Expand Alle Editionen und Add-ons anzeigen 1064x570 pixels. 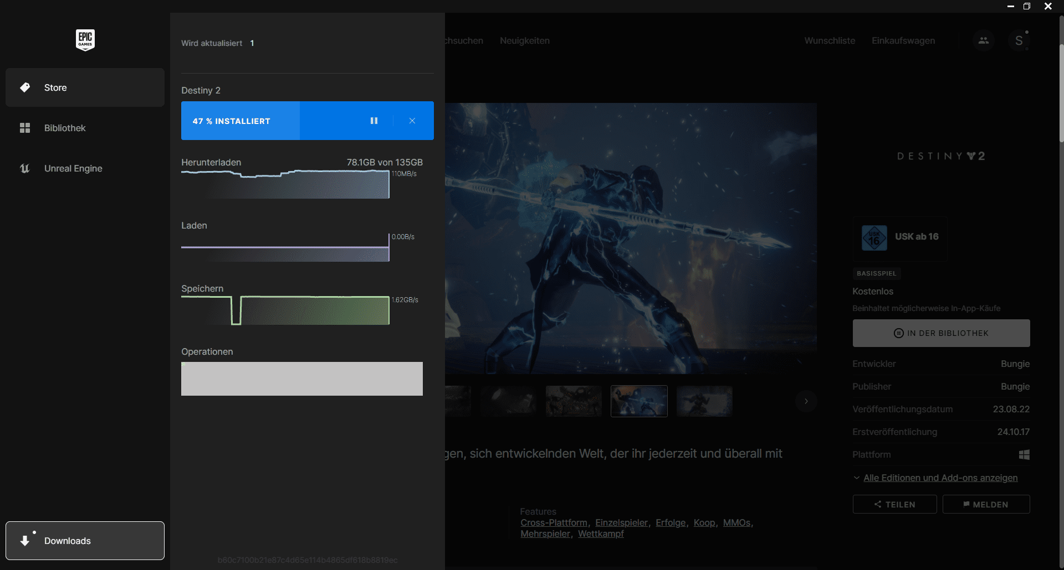point(940,478)
